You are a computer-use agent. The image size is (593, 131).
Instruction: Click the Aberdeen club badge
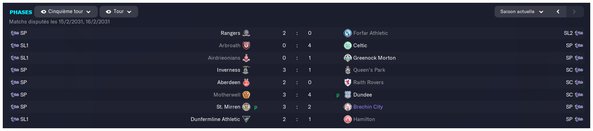[x=246, y=82]
